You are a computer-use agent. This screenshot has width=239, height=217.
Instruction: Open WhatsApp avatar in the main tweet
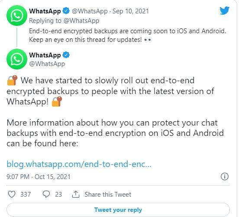point(17,59)
